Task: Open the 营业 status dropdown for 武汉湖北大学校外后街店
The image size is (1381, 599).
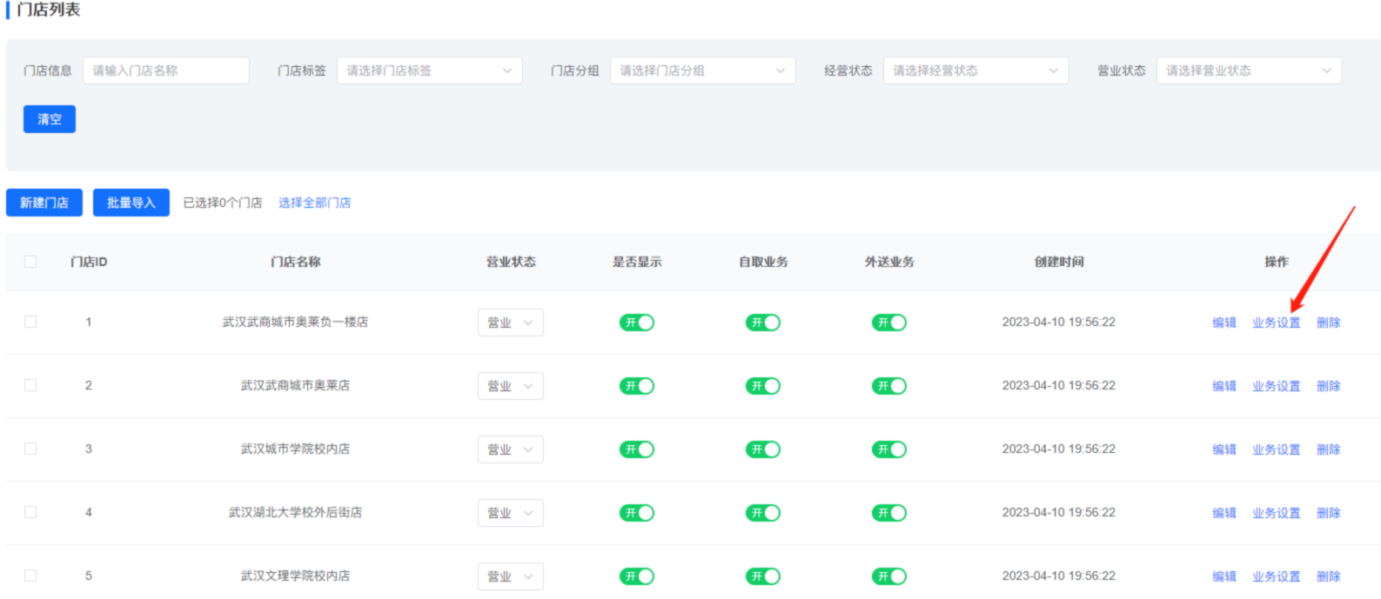Action: [x=511, y=513]
